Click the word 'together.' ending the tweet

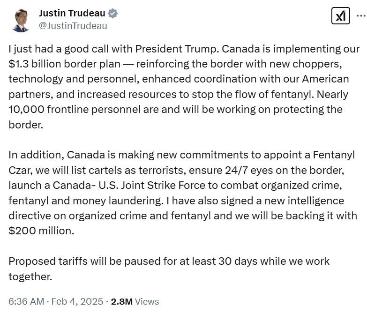pyautogui.click(x=30, y=277)
